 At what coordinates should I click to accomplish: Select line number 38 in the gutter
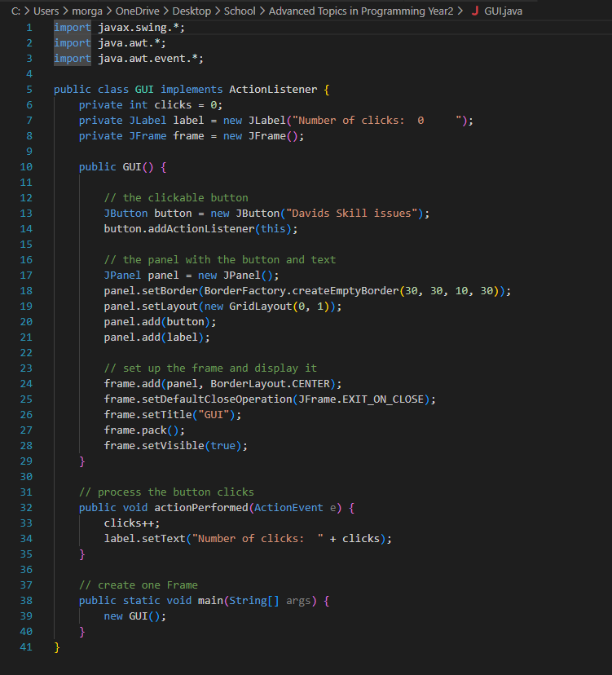tap(26, 601)
